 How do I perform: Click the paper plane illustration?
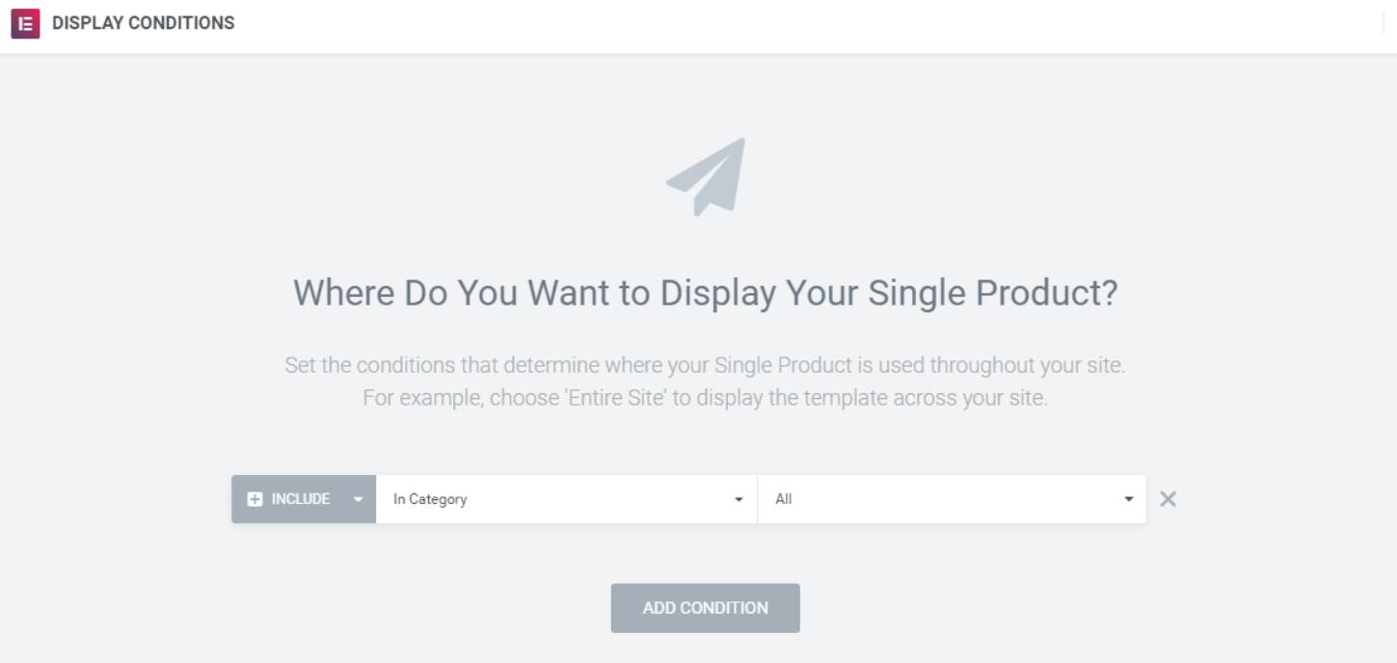click(x=706, y=176)
